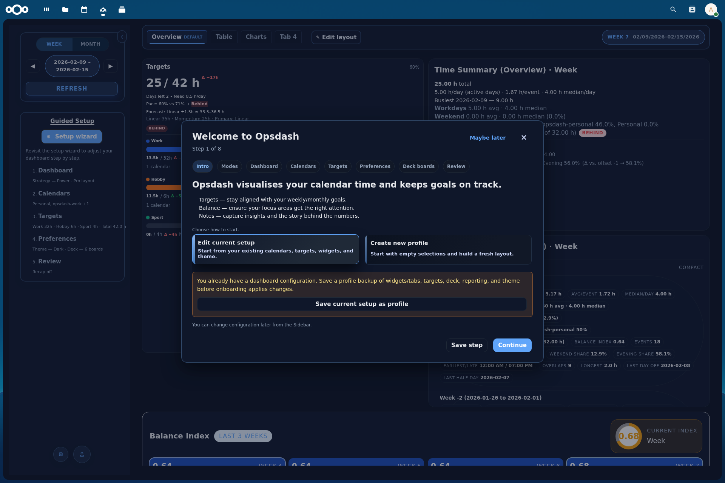Select the Calendars wizard step
This screenshot has width=725, height=483.
tap(303, 166)
